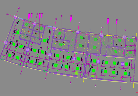The height and width of the screenshot is (96, 138).
Task: Click the rightmost tall magenta annotation tag
Action: click(x=116, y=22)
